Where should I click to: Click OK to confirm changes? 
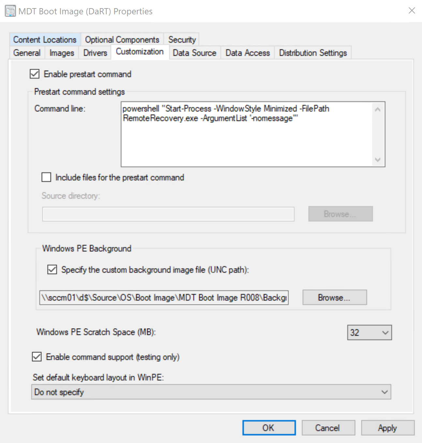[269, 428]
